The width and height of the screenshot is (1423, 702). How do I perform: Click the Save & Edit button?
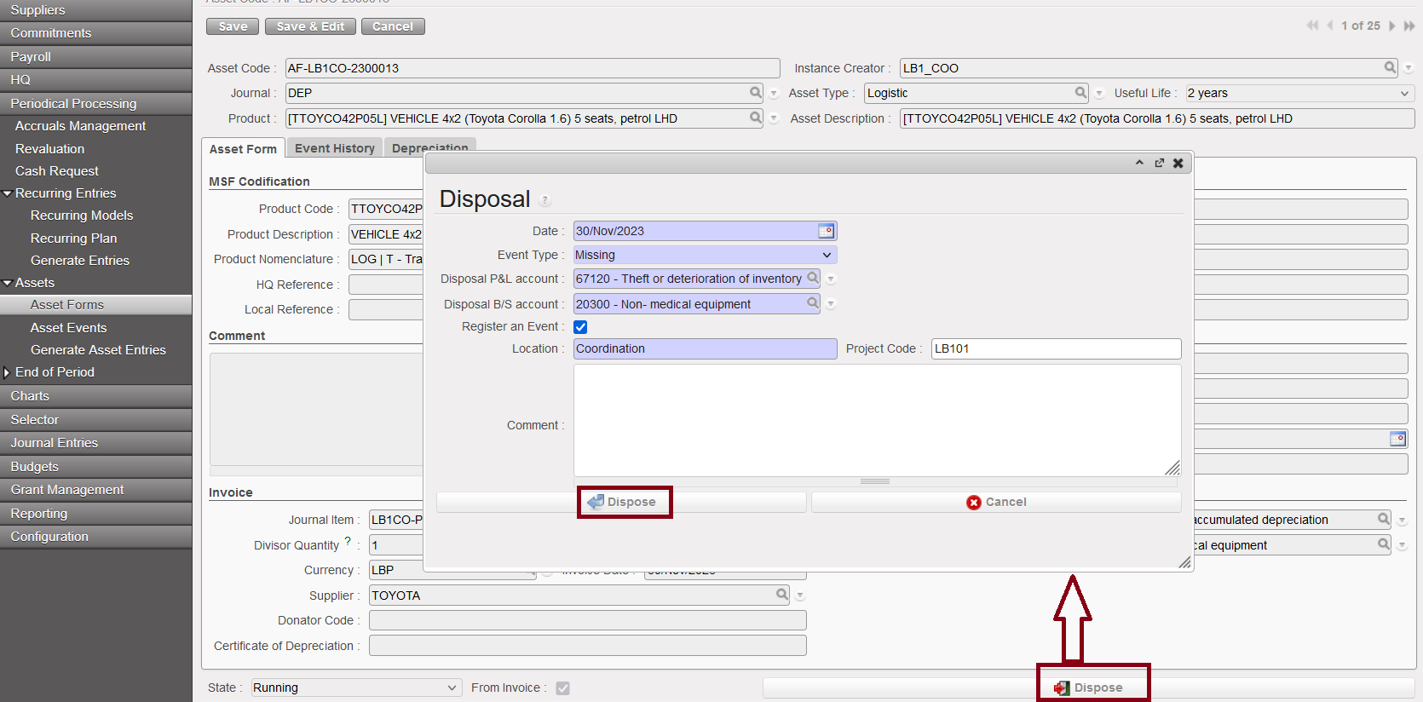[310, 26]
